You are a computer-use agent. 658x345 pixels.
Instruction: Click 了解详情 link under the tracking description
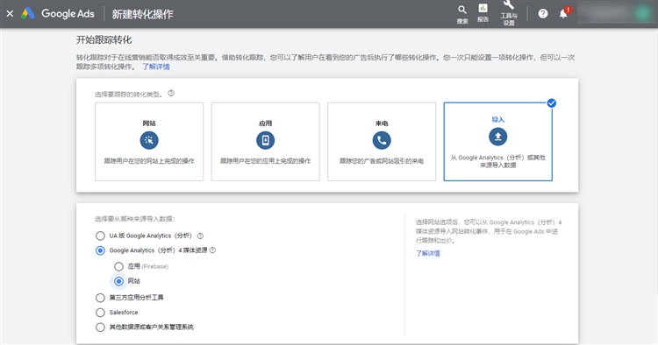155,67
